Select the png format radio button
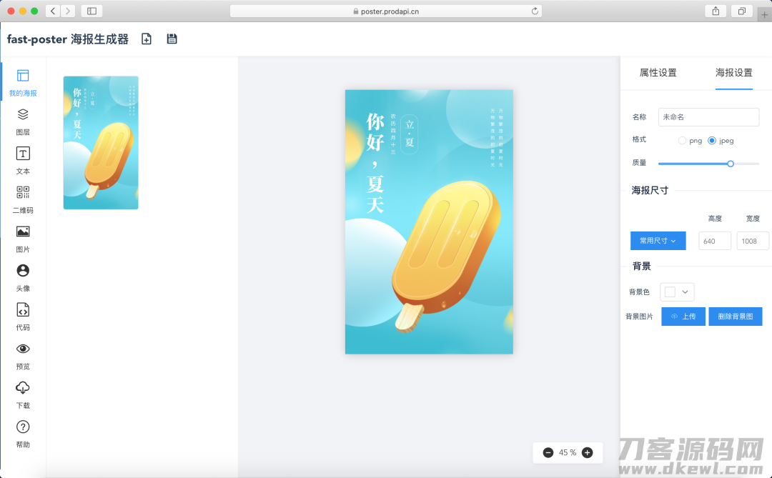The width and height of the screenshot is (772, 478). click(x=682, y=140)
